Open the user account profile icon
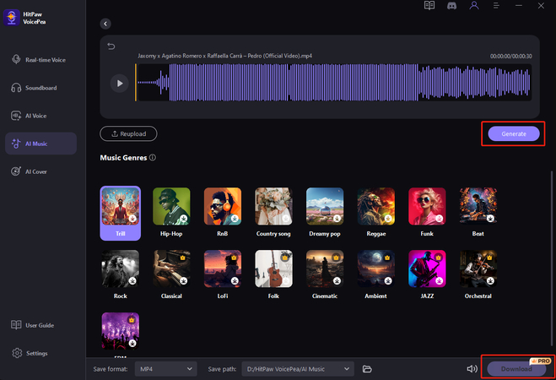556x380 pixels. click(474, 6)
